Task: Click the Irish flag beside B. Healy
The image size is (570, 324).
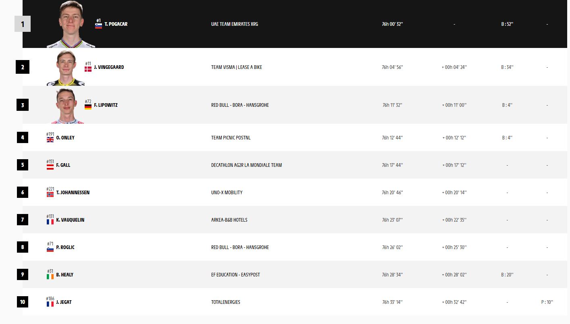Action: [50, 276]
